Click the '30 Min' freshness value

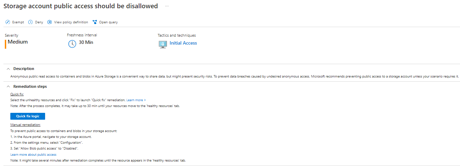[86, 43]
